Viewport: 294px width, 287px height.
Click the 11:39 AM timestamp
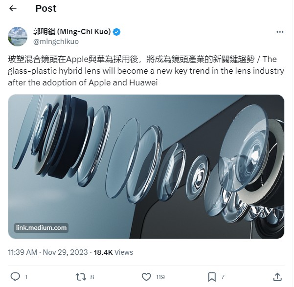coord(23,252)
